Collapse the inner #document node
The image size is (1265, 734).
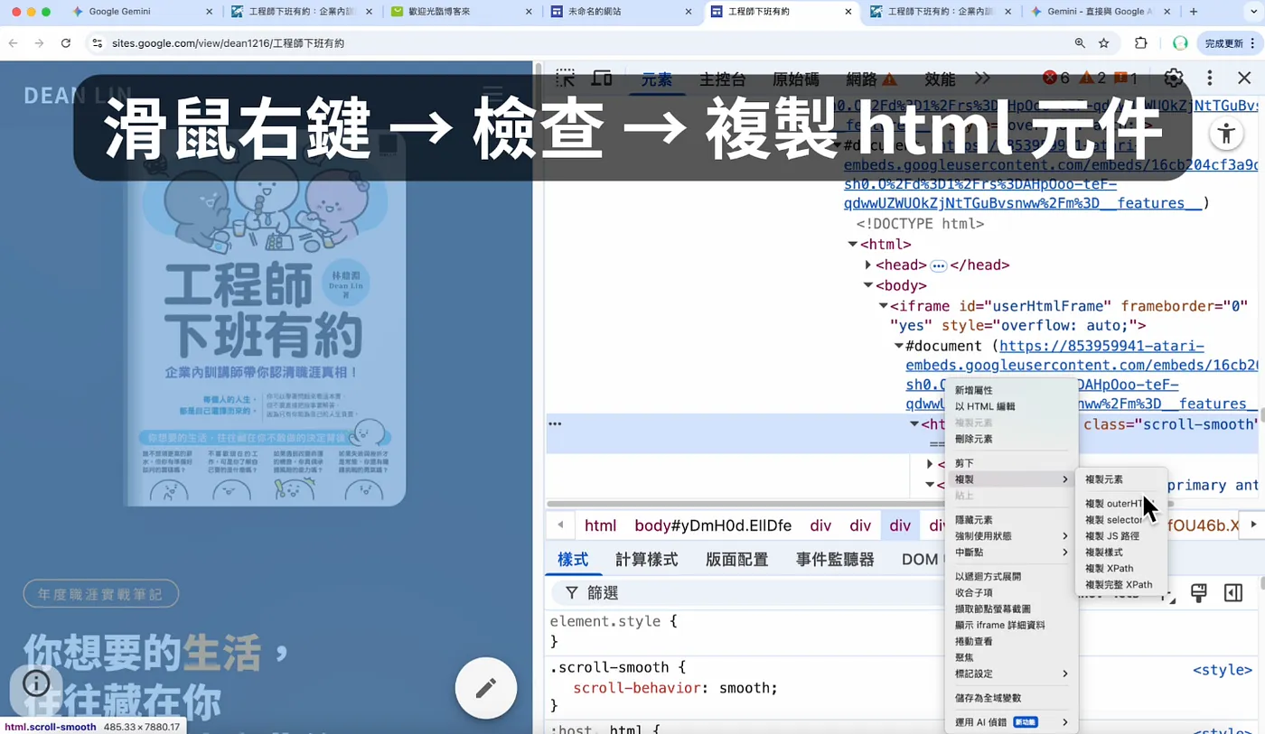[x=899, y=346]
